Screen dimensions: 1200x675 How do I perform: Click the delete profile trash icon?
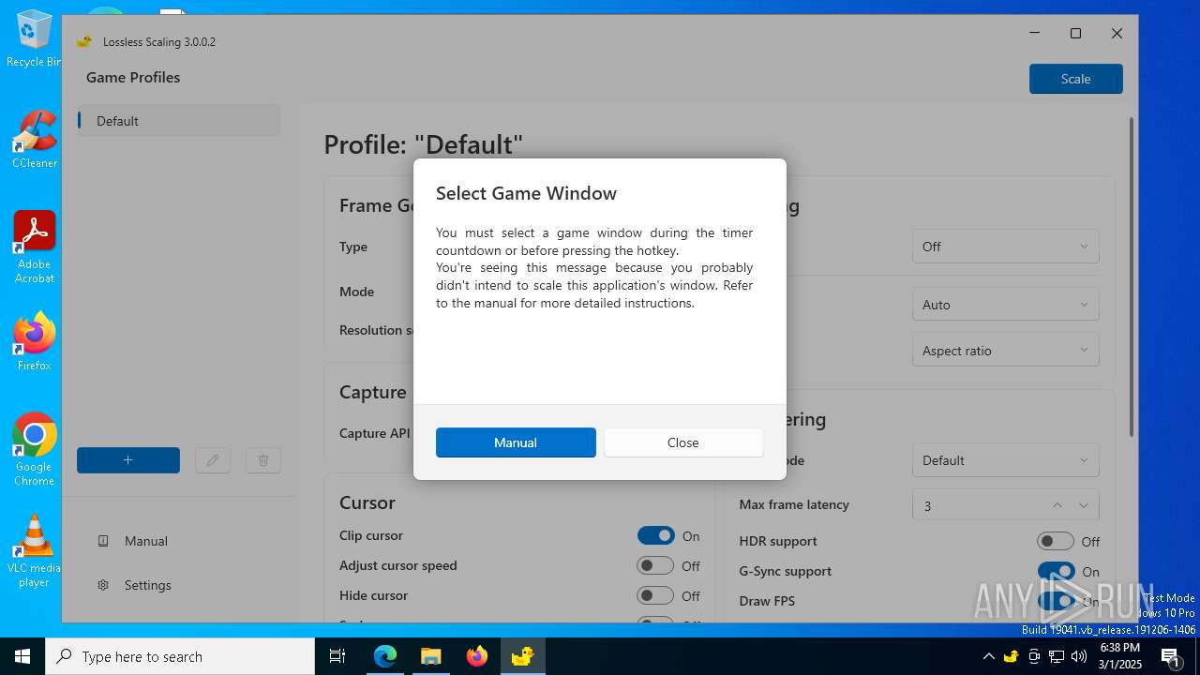pos(263,460)
